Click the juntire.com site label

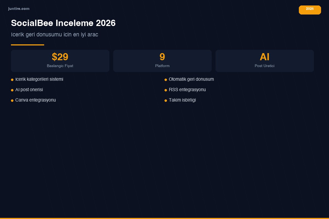[19, 9]
